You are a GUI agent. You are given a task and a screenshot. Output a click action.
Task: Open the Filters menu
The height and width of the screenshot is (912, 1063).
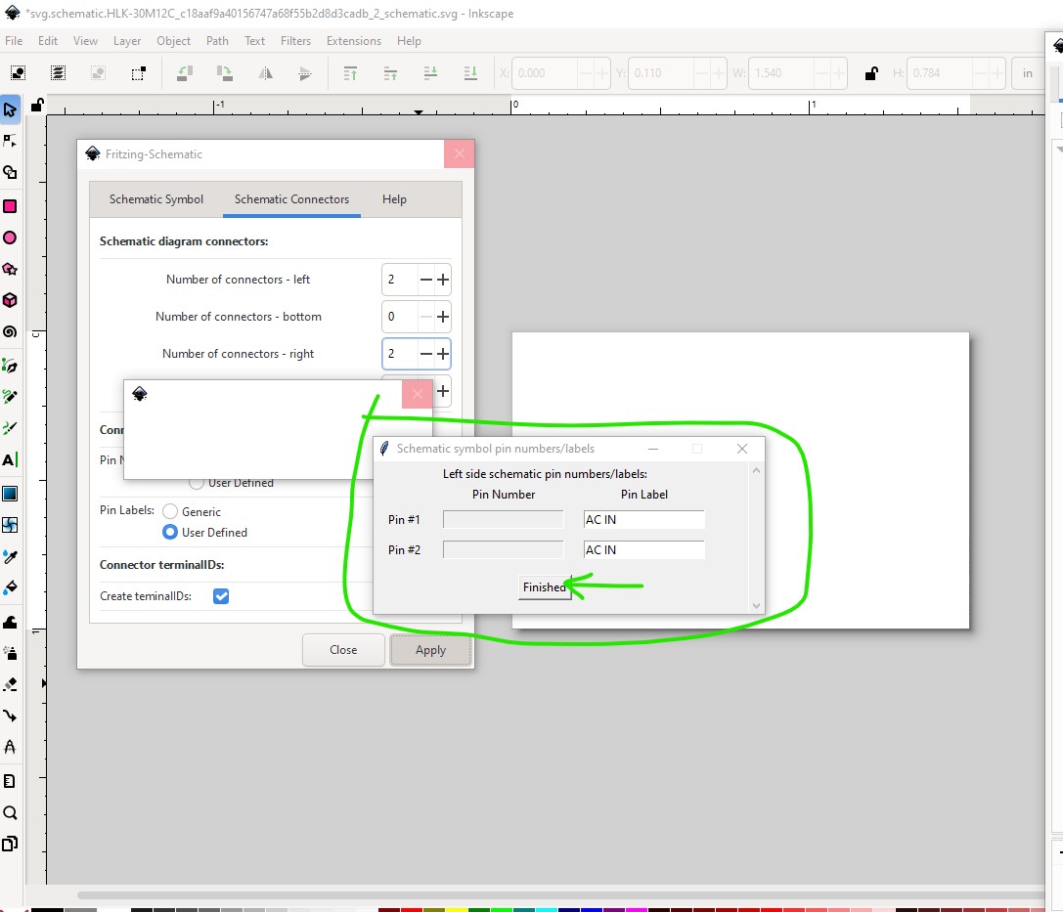click(x=295, y=41)
